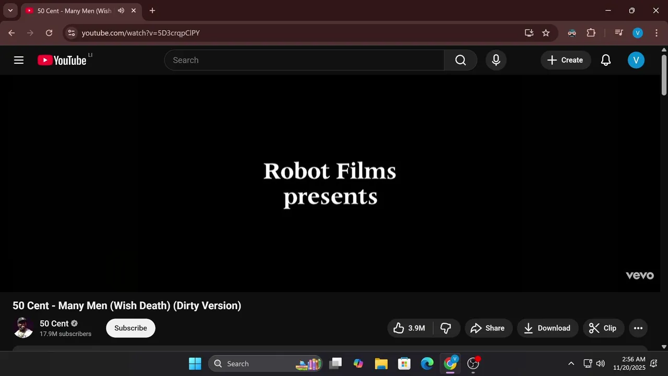Open Windows Start menu

click(195, 363)
